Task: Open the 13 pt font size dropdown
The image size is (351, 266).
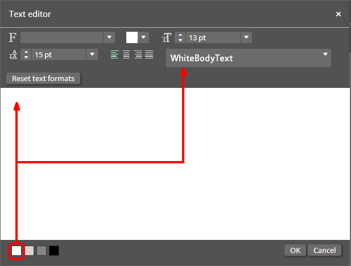Action: point(246,38)
